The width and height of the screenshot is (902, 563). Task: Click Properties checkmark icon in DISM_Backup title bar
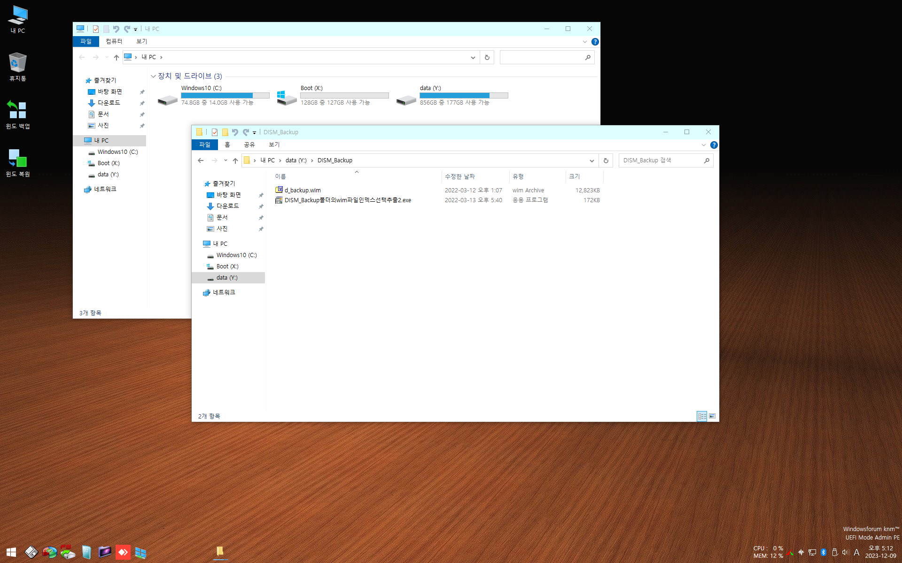[215, 132]
